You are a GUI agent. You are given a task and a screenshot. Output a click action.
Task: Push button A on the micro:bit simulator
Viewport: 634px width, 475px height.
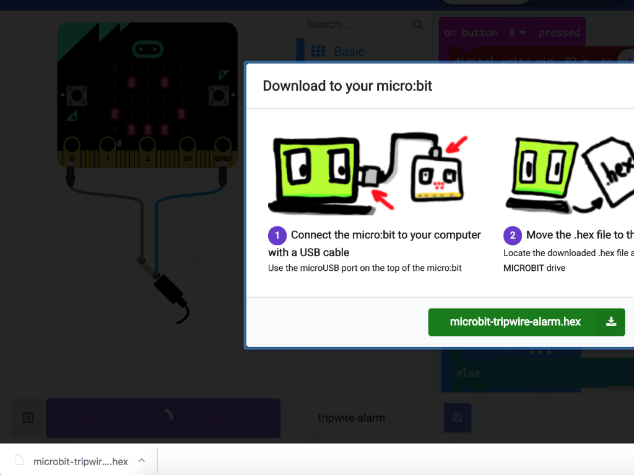[x=76, y=96]
